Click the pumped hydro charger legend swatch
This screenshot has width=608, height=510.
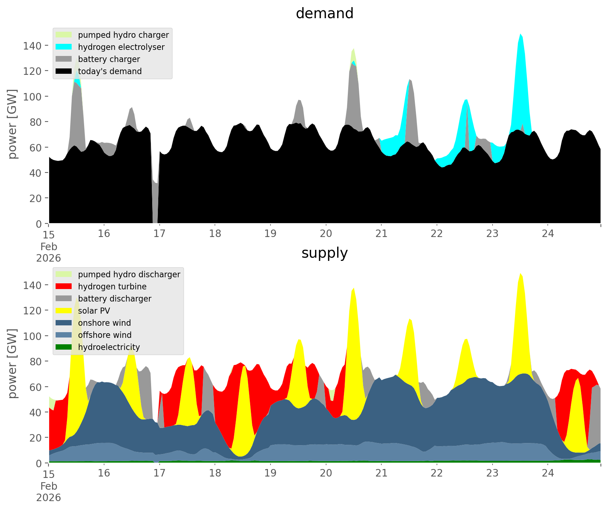64,35
